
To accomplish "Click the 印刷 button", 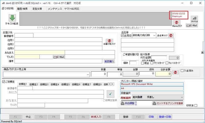I will point(151,117).
